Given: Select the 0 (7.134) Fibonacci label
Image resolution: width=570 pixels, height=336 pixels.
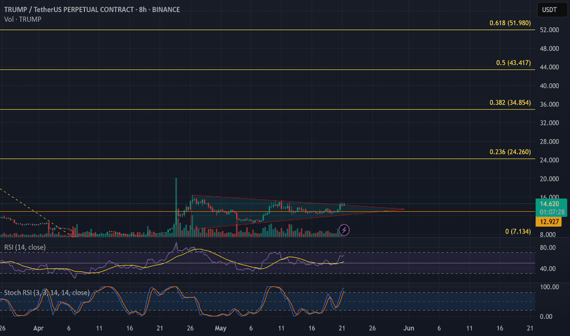Looking at the screenshot, I should tap(517, 232).
